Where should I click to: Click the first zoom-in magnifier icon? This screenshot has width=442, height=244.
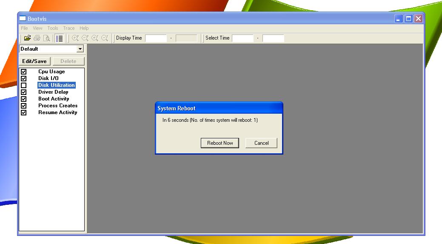click(x=75, y=38)
